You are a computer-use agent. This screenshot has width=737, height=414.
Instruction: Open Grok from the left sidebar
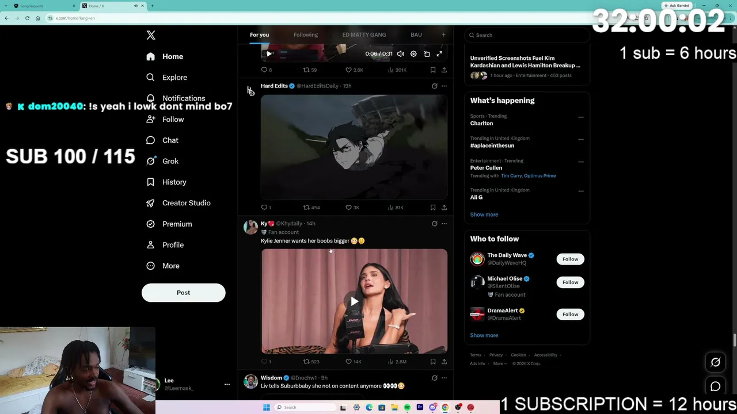pyautogui.click(x=163, y=161)
